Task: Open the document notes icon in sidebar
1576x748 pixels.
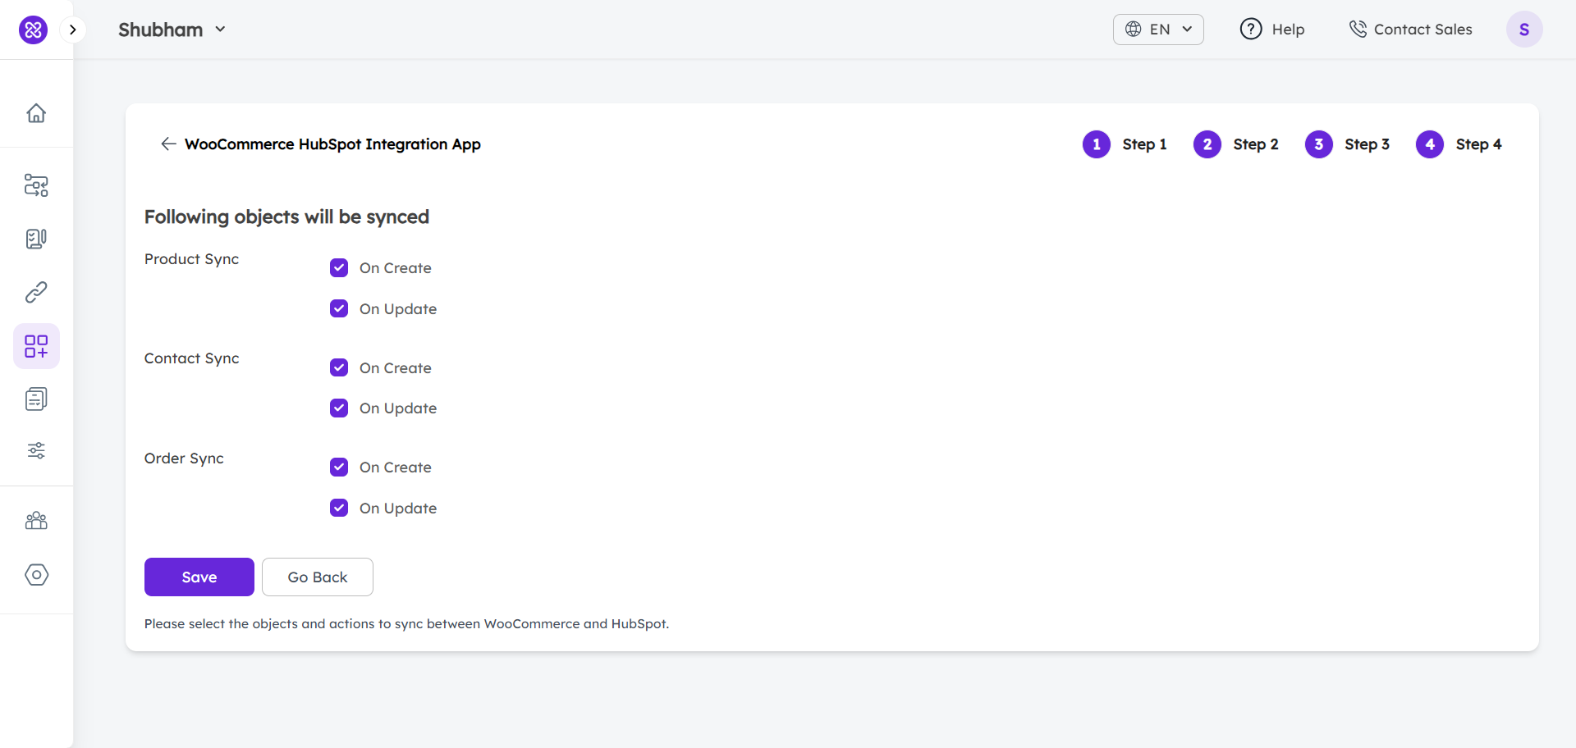Action: click(36, 399)
